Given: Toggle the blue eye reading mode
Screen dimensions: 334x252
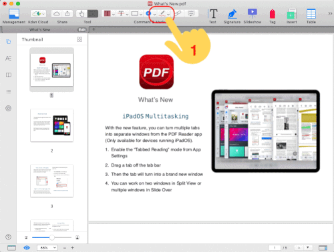Looking at the screenshot, I should pyautogui.click(x=27, y=247).
